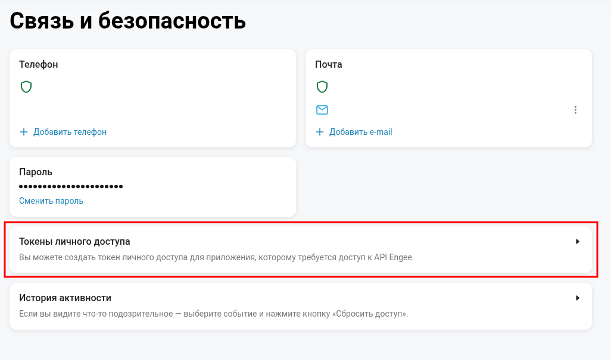Click the Связь и безопасность page title
611x360 pixels.
[x=128, y=21]
